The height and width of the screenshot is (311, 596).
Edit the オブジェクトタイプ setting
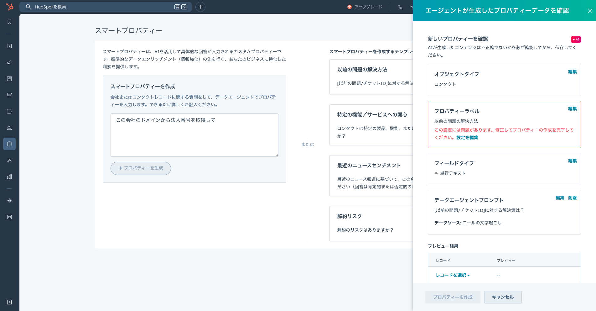(x=572, y=72)
